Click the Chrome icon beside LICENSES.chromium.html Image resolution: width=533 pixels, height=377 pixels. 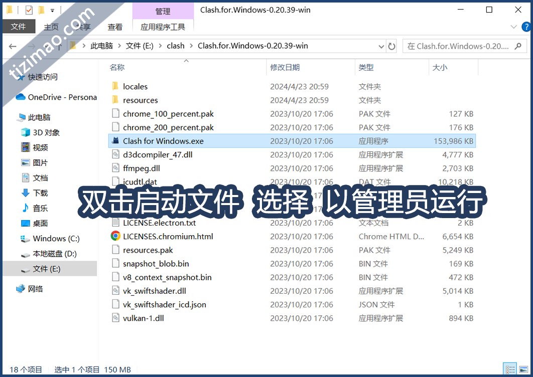115,236
